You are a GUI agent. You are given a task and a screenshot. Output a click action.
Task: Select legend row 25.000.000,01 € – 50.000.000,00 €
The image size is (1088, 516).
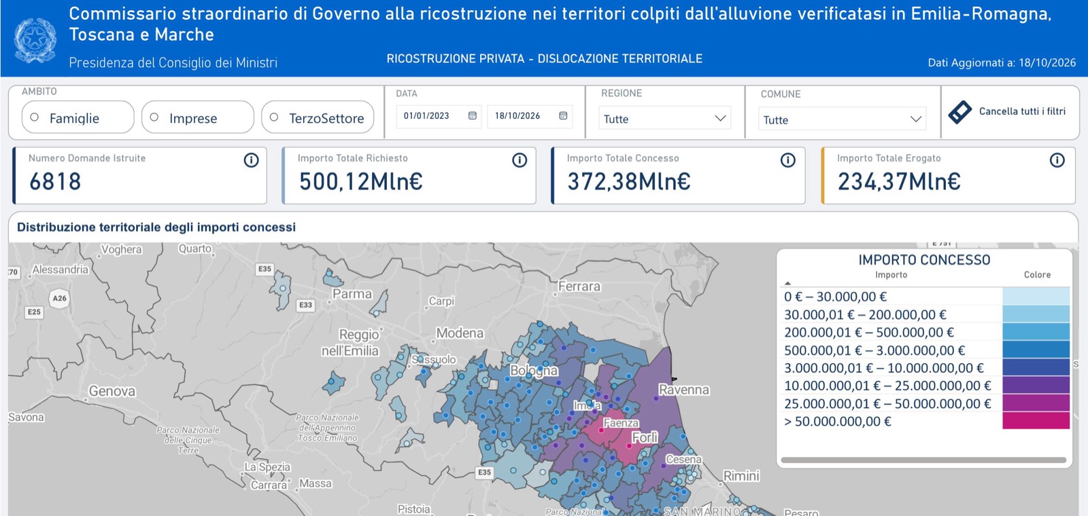pos(925,403)
